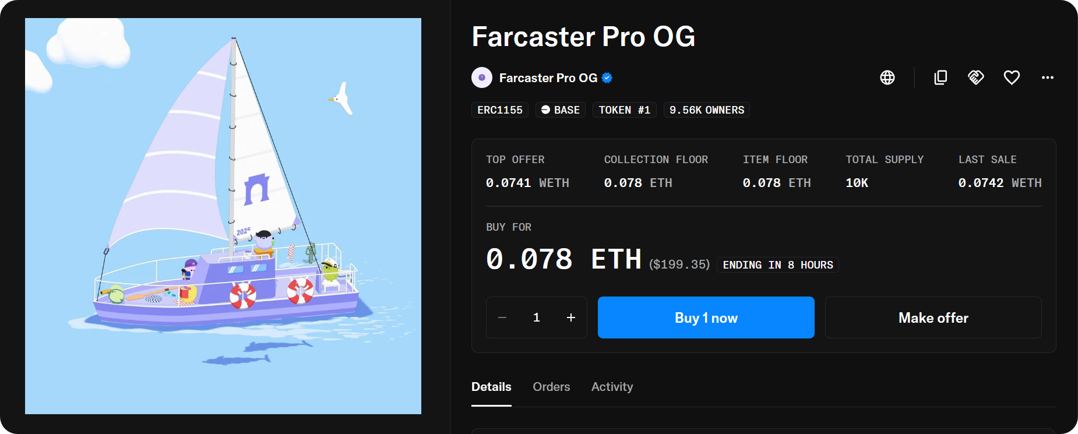
Task: Click the sailboat NFT artwork image
Action: pos(223,216)
